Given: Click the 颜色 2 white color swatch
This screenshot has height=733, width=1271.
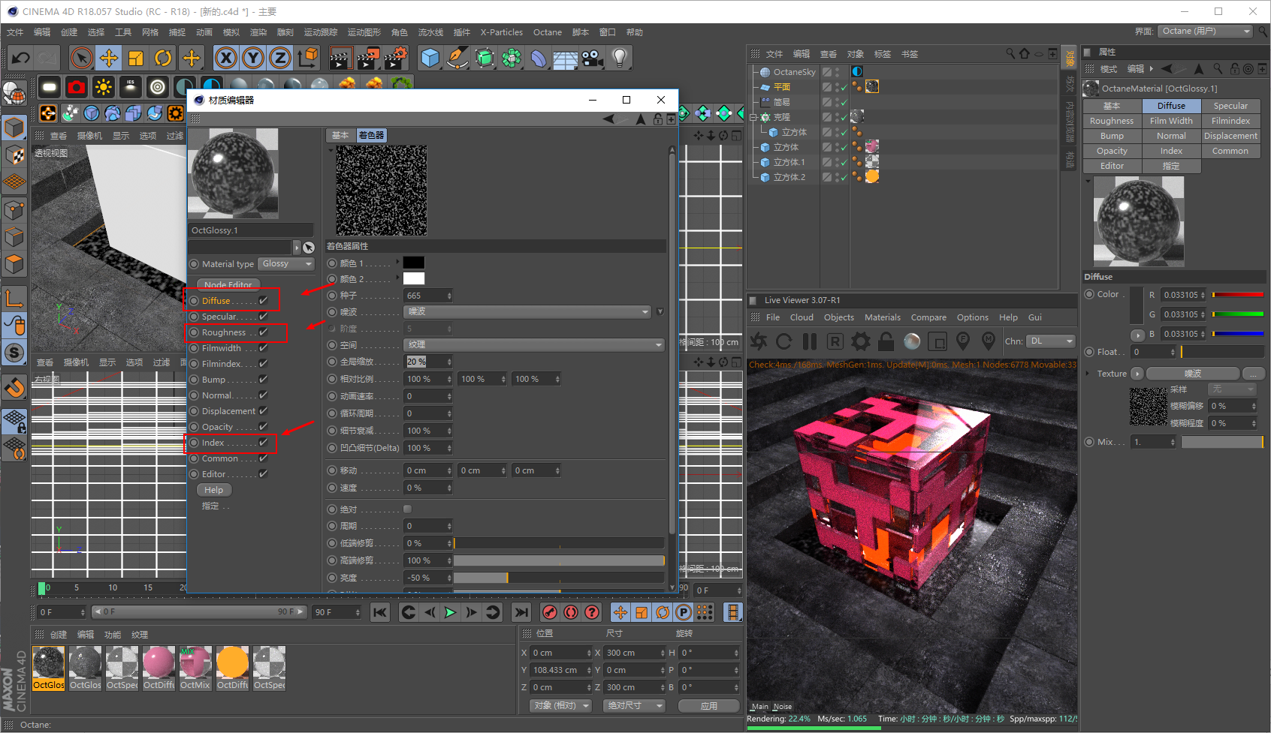Looking at the screenshot, I should coord(414,279).
